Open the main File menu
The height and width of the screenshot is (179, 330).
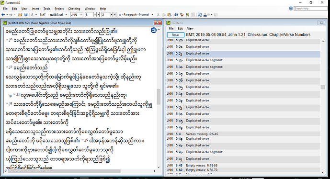tap(5, 9)
